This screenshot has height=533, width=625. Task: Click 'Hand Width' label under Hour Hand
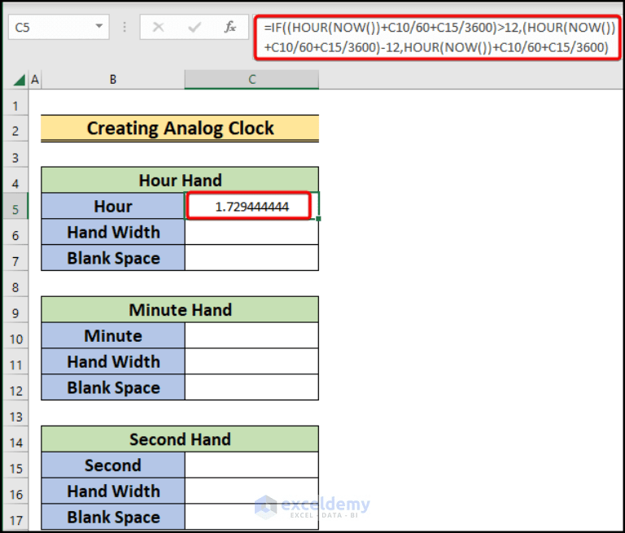click(x=113, y=232)
